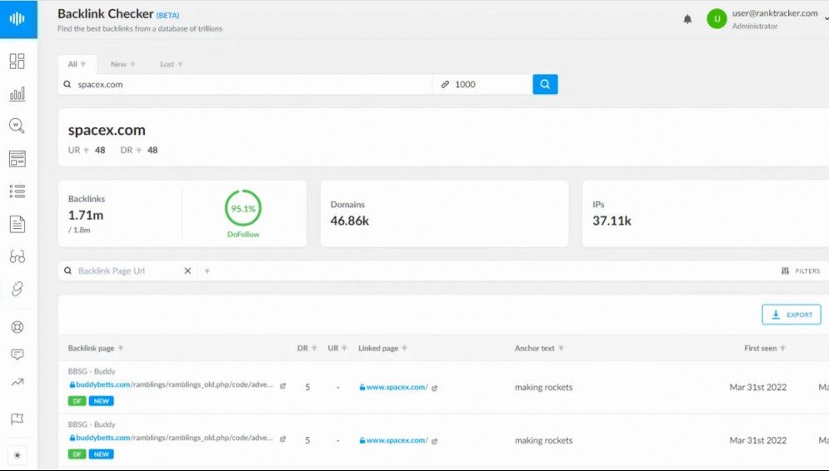The width and height of the screenshot is (829, 471).
Task: Select the New tab
Action: [x=122, y=64]
